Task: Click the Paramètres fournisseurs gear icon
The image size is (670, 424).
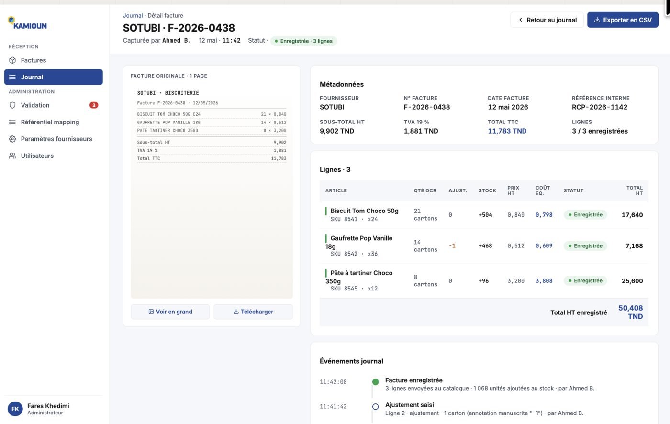Action: (x=12, y=139)
